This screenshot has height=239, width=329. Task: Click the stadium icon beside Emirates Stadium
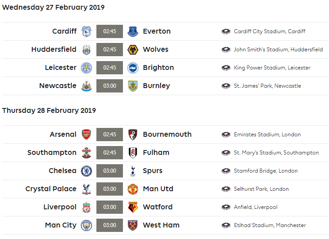[226, 135]
